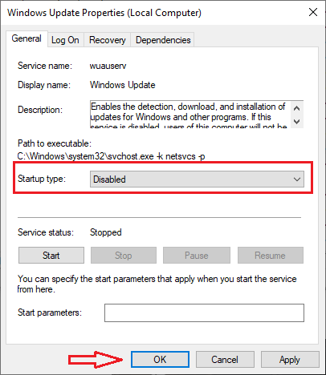The width and height of the screenshot is (326, 375).
Task: Click the dropdown arrow next to Disabled
Action: 297,179
